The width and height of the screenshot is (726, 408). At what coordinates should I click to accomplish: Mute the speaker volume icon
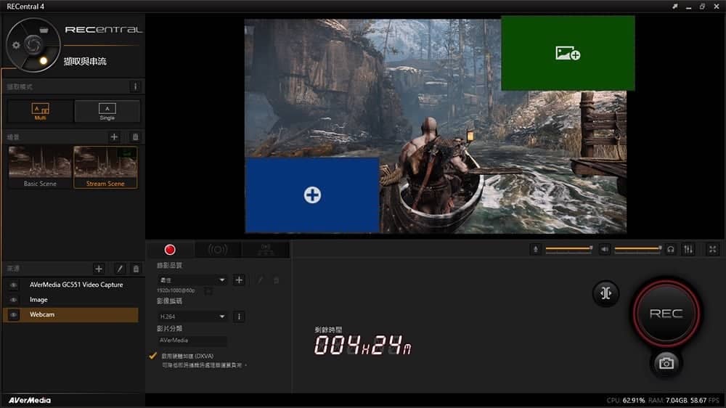pos(604,249)
